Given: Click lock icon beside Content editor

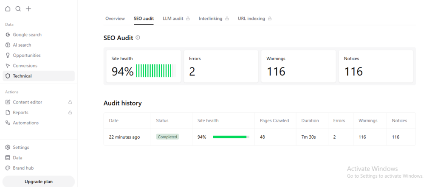Looking at the screenshot, I should (x=70, y=102).
